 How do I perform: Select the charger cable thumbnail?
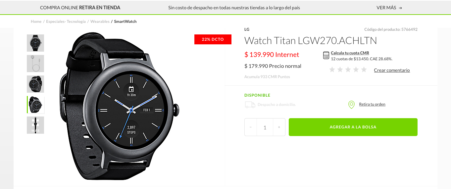[35, 64]
